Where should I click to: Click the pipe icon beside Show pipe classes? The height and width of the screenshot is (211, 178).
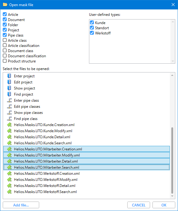coord(9,112)
